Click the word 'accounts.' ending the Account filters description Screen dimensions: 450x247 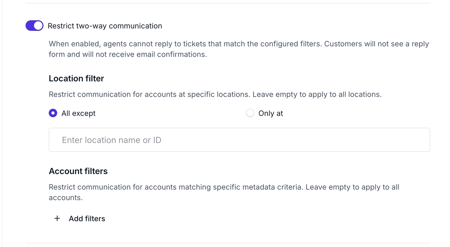coord(66,198)
